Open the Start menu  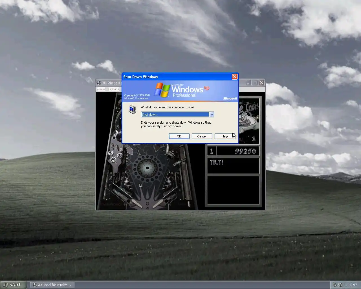click(x=13, y=285)
